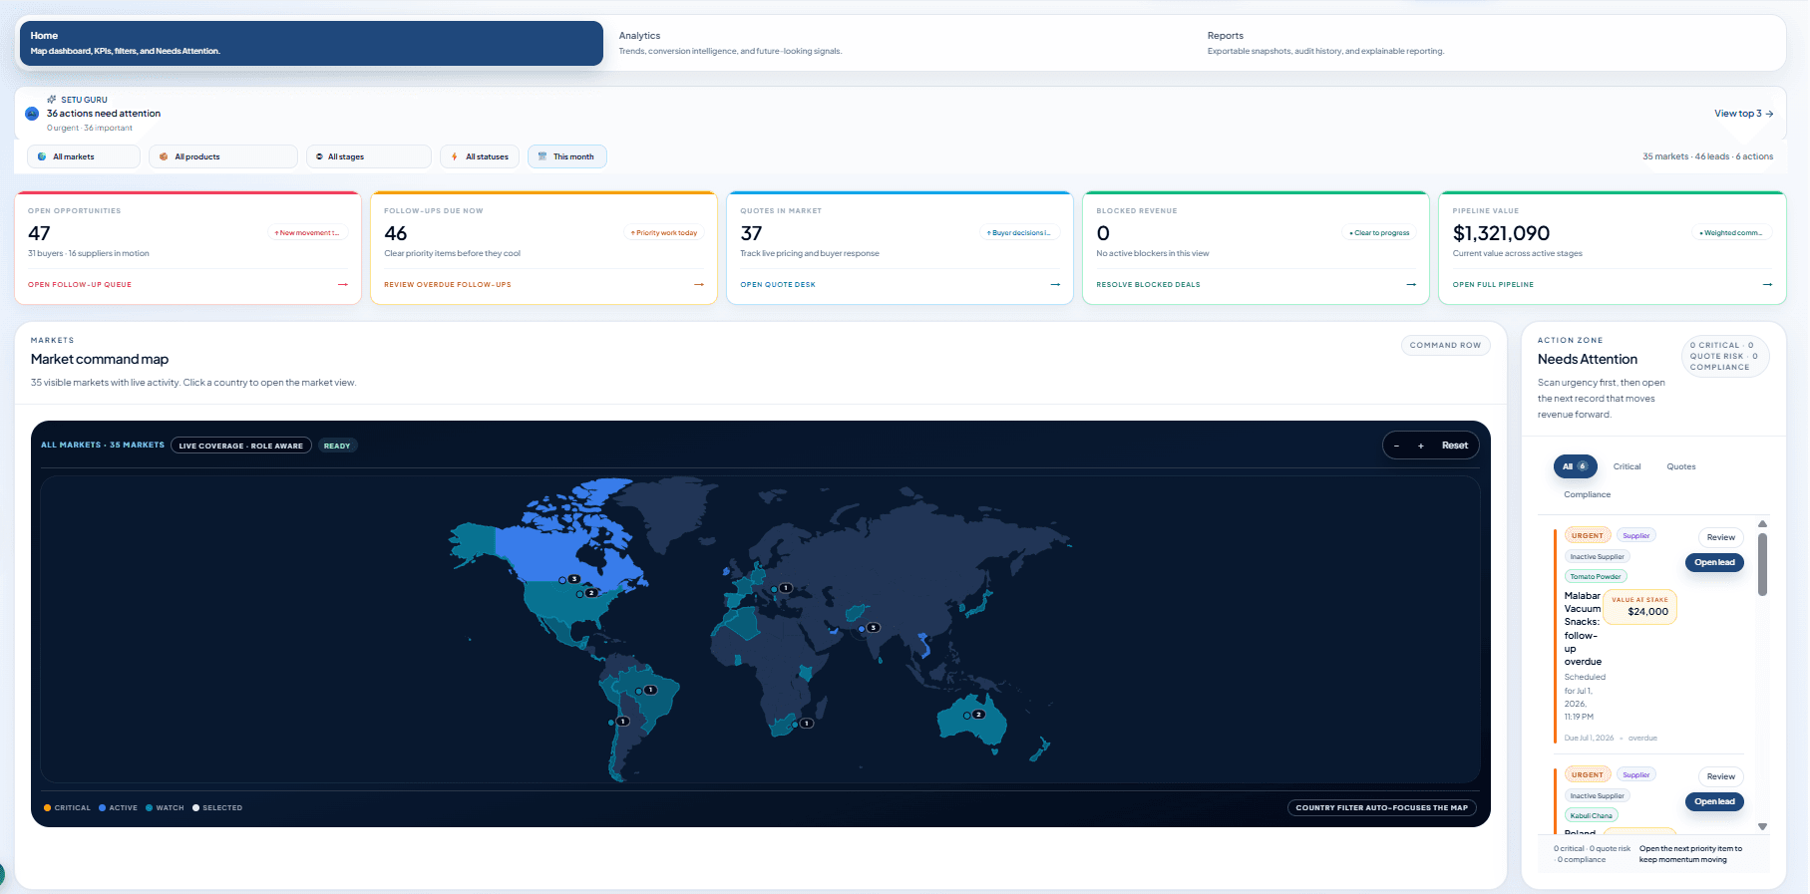The height and width of the screenshot is (894, 1810).
Task: Click Open Full Pipeline link
Action: 1494,285
